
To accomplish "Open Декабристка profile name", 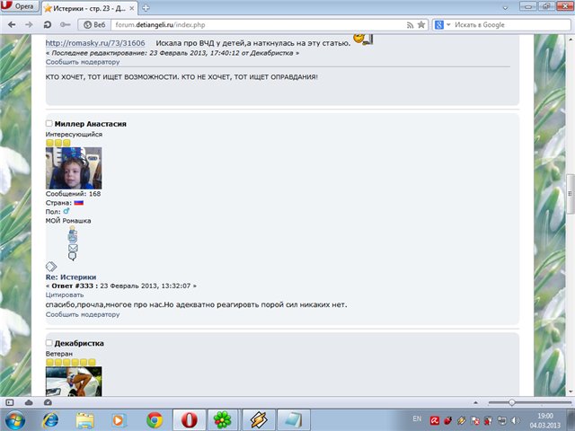I will [79, 343].
